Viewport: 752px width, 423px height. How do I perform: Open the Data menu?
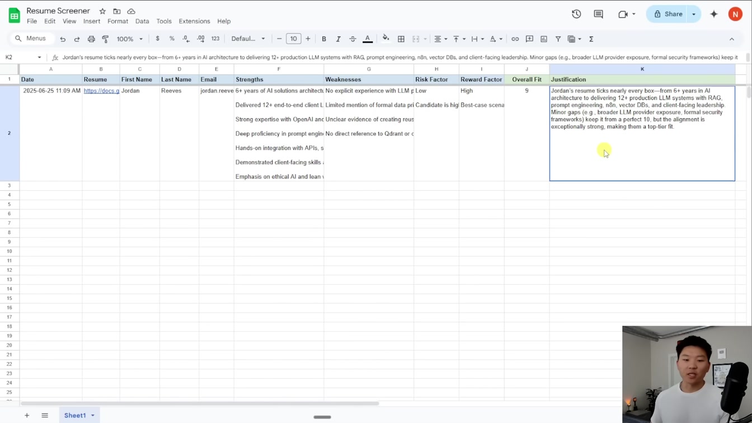[x=142, y=21]
